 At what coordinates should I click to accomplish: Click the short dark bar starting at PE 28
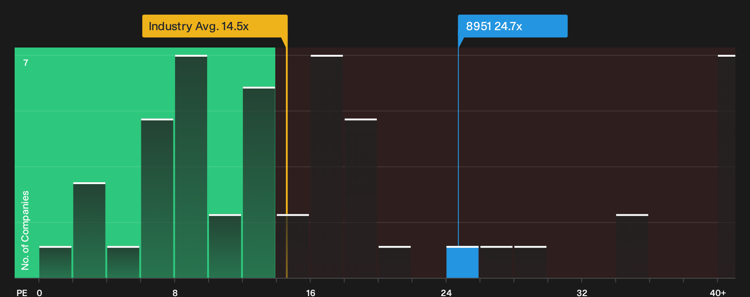tap(530, 262)
